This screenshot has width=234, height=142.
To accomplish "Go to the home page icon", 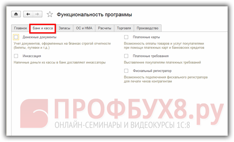I will (16, 14).
